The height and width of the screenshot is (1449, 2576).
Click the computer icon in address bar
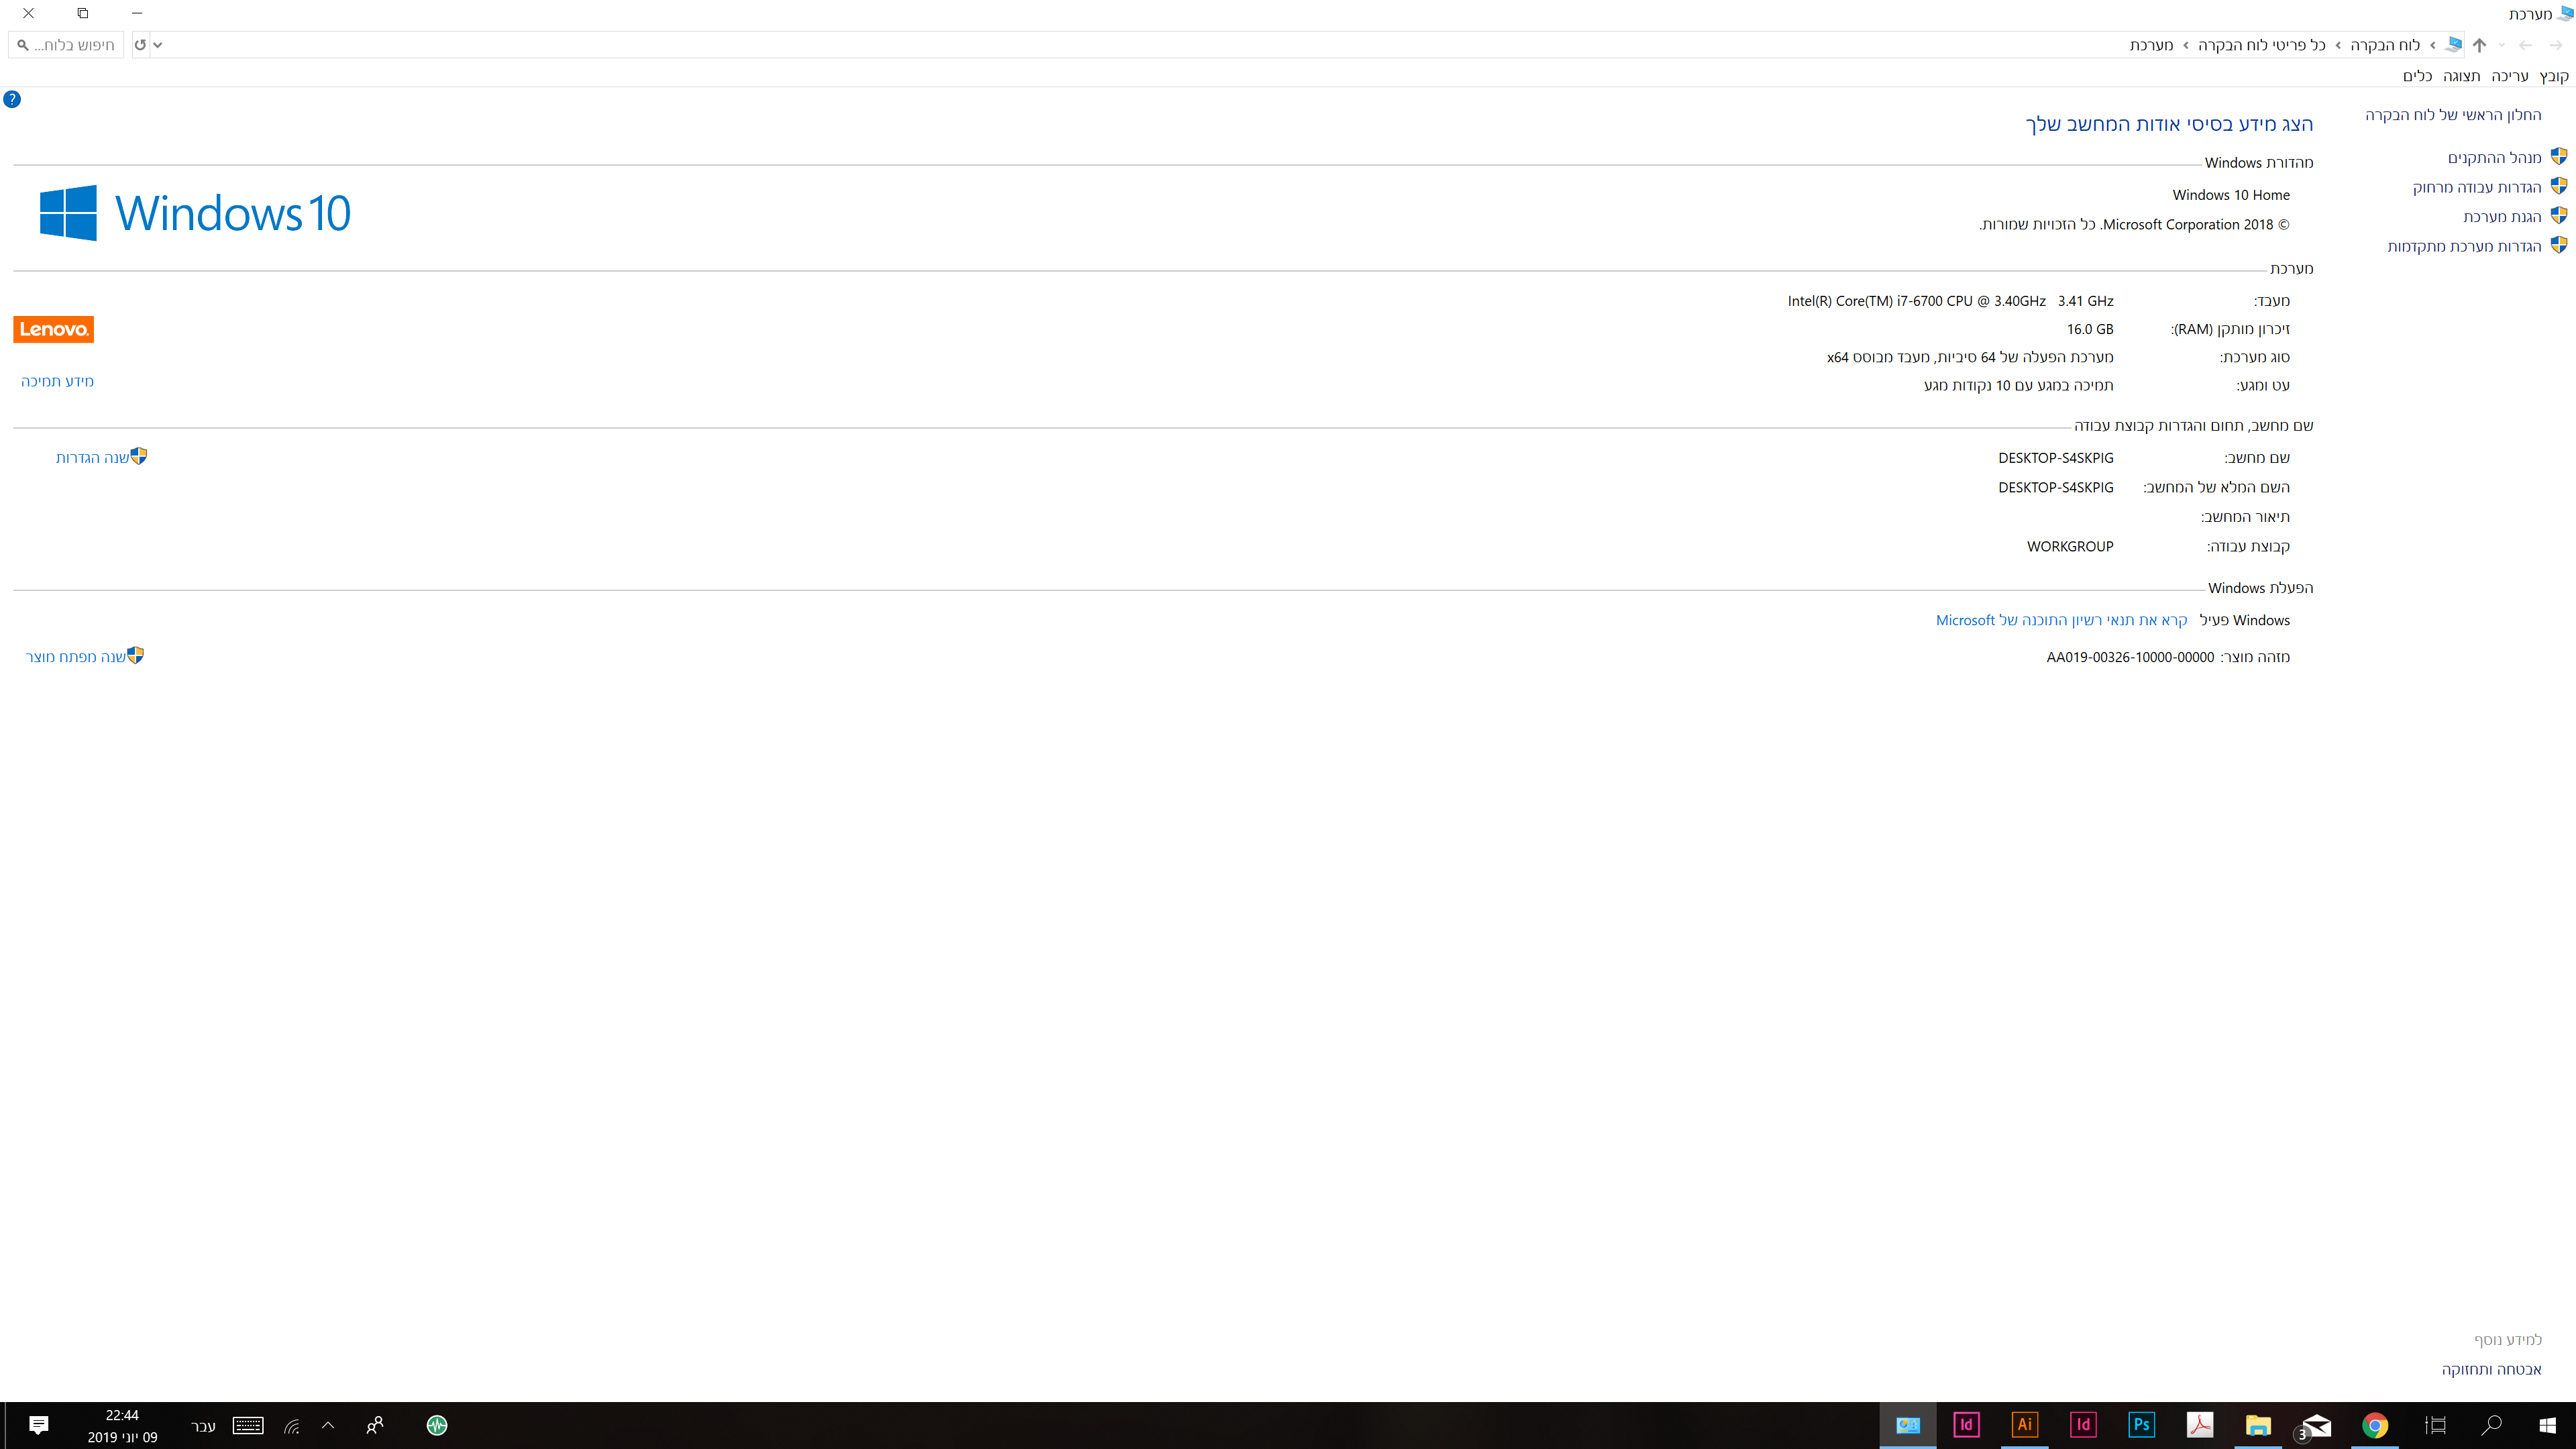[x=2454, y=45]
